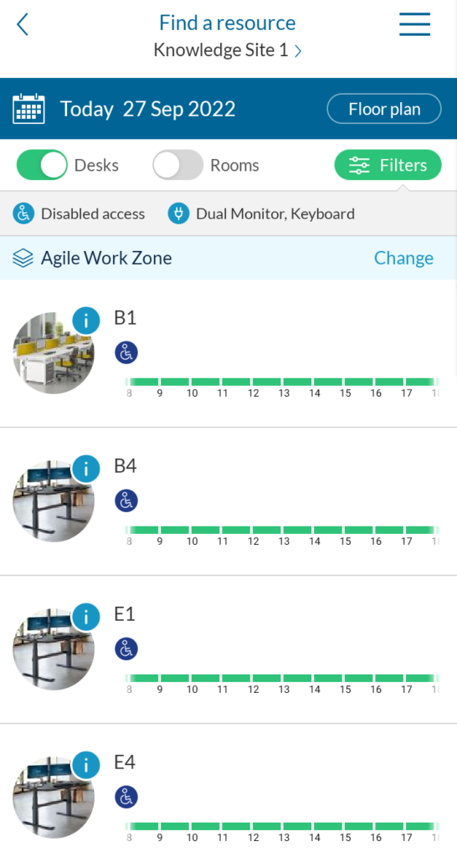Toggle the Desks switch off

click(x=42, y=165)
